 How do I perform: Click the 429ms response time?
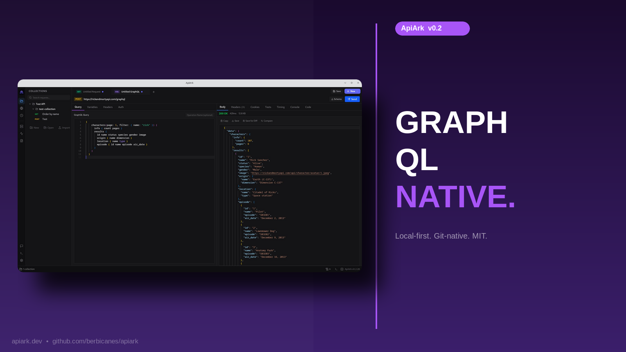pyautogui.click(x=233, y=113)
